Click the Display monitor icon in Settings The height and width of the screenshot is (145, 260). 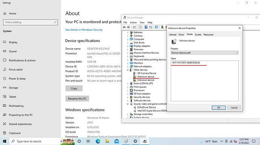tap(5, 42)
